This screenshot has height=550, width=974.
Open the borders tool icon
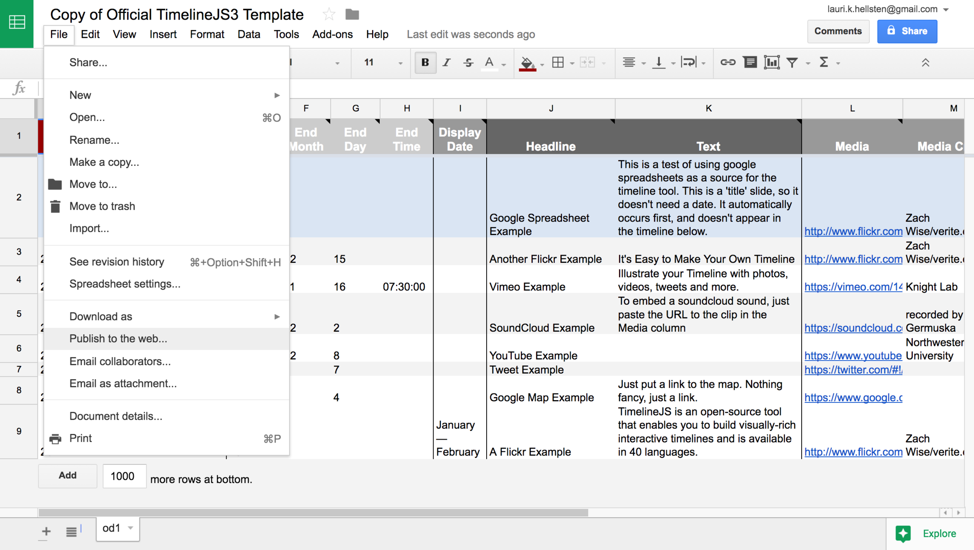coord(558,63)
